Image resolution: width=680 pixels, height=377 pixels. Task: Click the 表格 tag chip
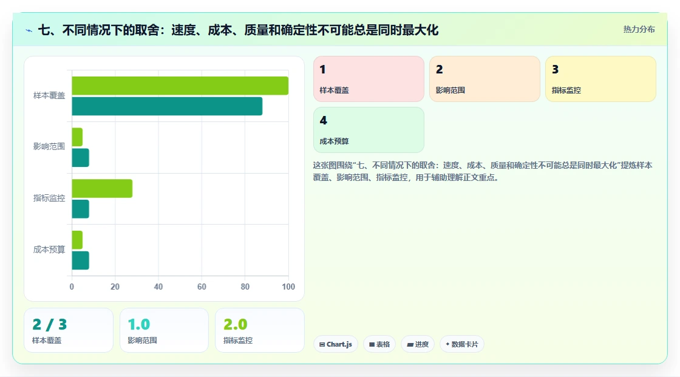click(379, 344)
